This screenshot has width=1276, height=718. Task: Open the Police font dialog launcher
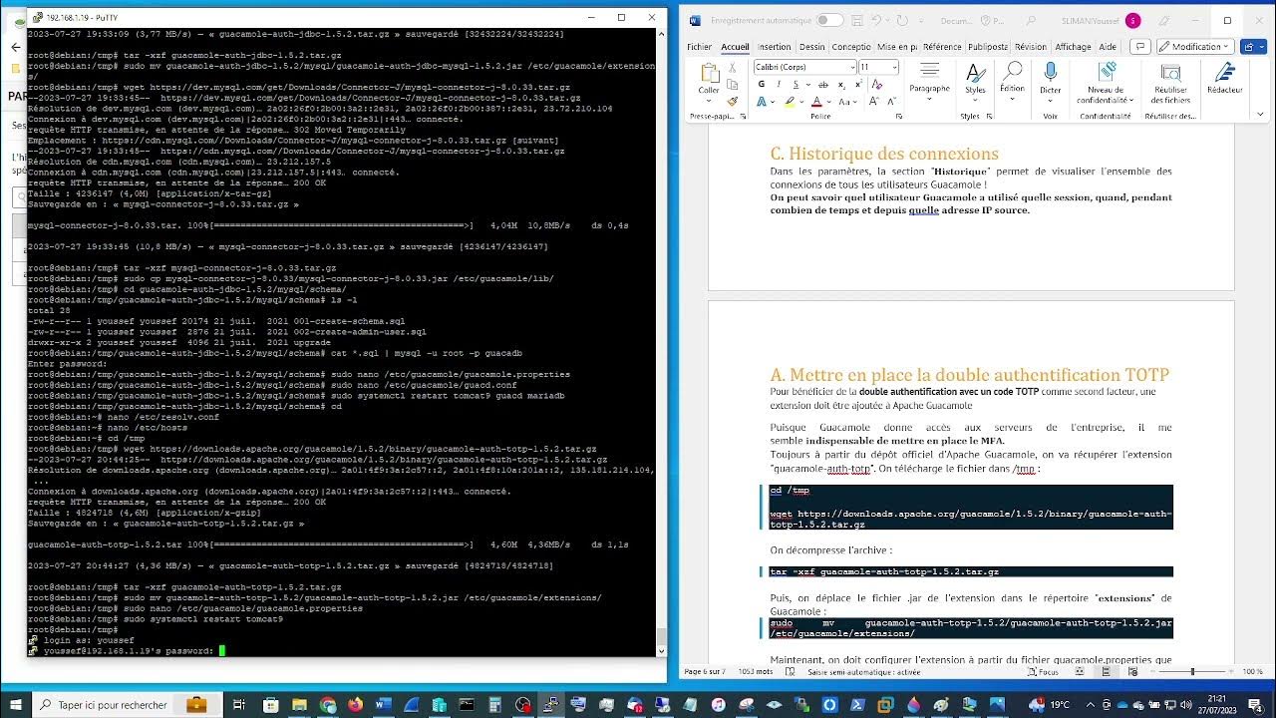pyautogui.click(x=899, y=117)
